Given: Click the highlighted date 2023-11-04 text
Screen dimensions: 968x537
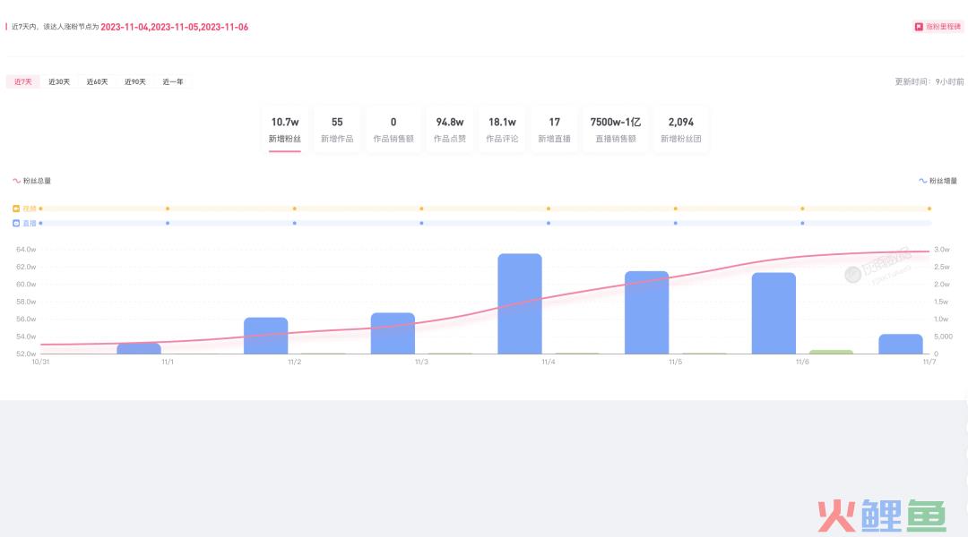Looking at the screenshot, I should click(x=124, y=27).
